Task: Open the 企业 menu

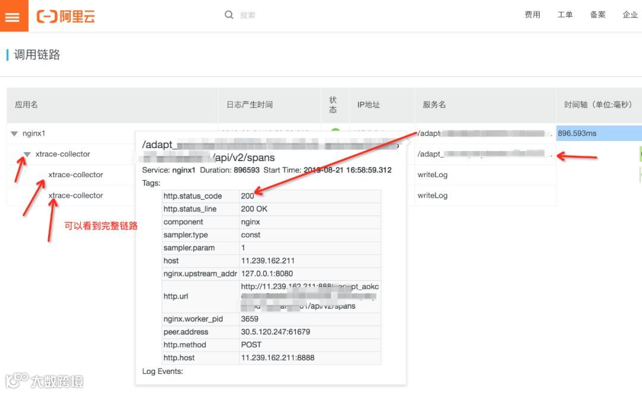Action: [x=630, y=15]
